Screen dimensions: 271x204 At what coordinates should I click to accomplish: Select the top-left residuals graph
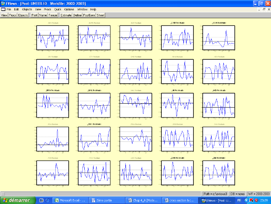point(52,37)
